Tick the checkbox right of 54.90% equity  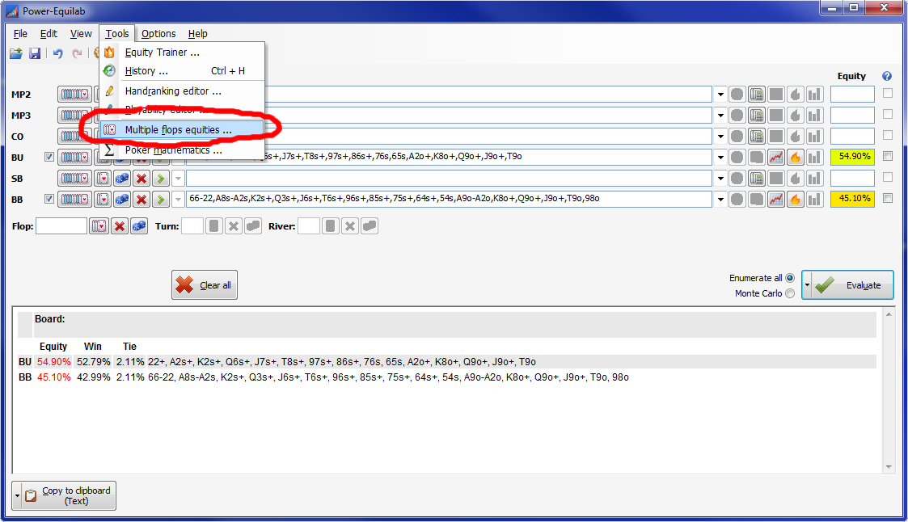coord(888,156)
